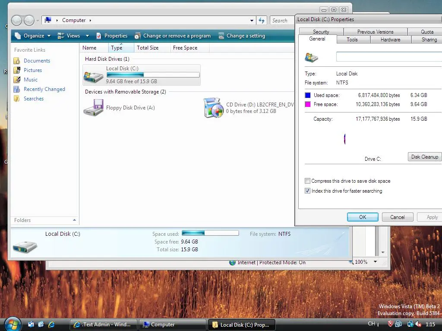The width and height of the screenshot is (442, 331).
Task: Click into the Search box
Action: point(282,21)
